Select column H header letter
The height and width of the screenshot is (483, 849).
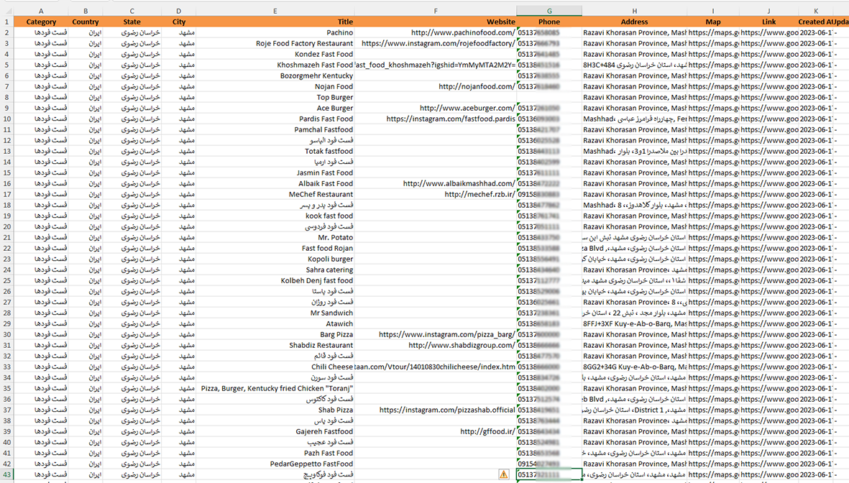tap(635, 11)
